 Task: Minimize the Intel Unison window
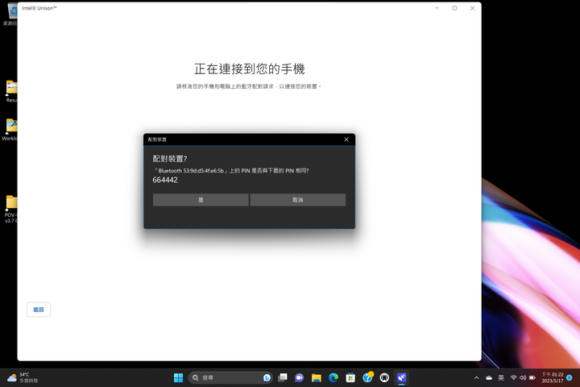[437, 8]
